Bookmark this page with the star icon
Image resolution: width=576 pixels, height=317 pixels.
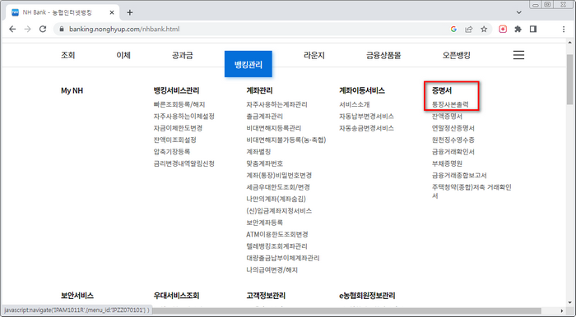pos(484,30)
